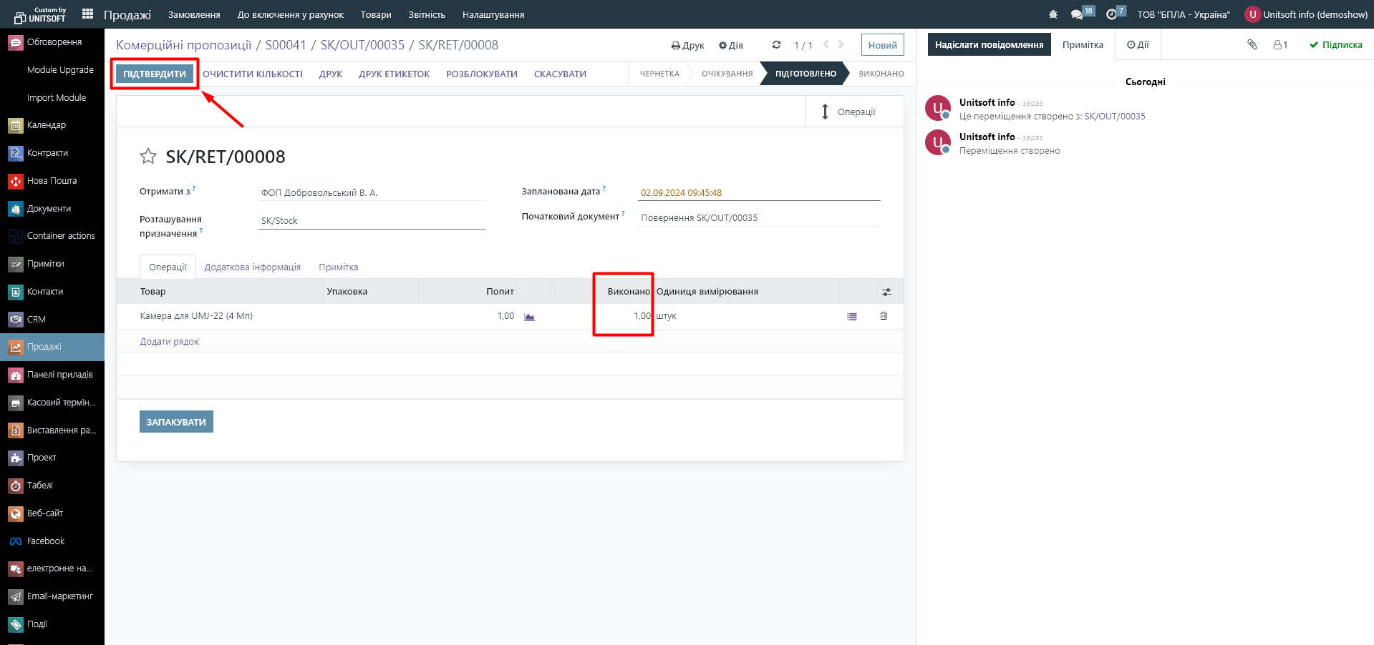
Task: Open the apps grid menu icon
Action: coord(88,14)
